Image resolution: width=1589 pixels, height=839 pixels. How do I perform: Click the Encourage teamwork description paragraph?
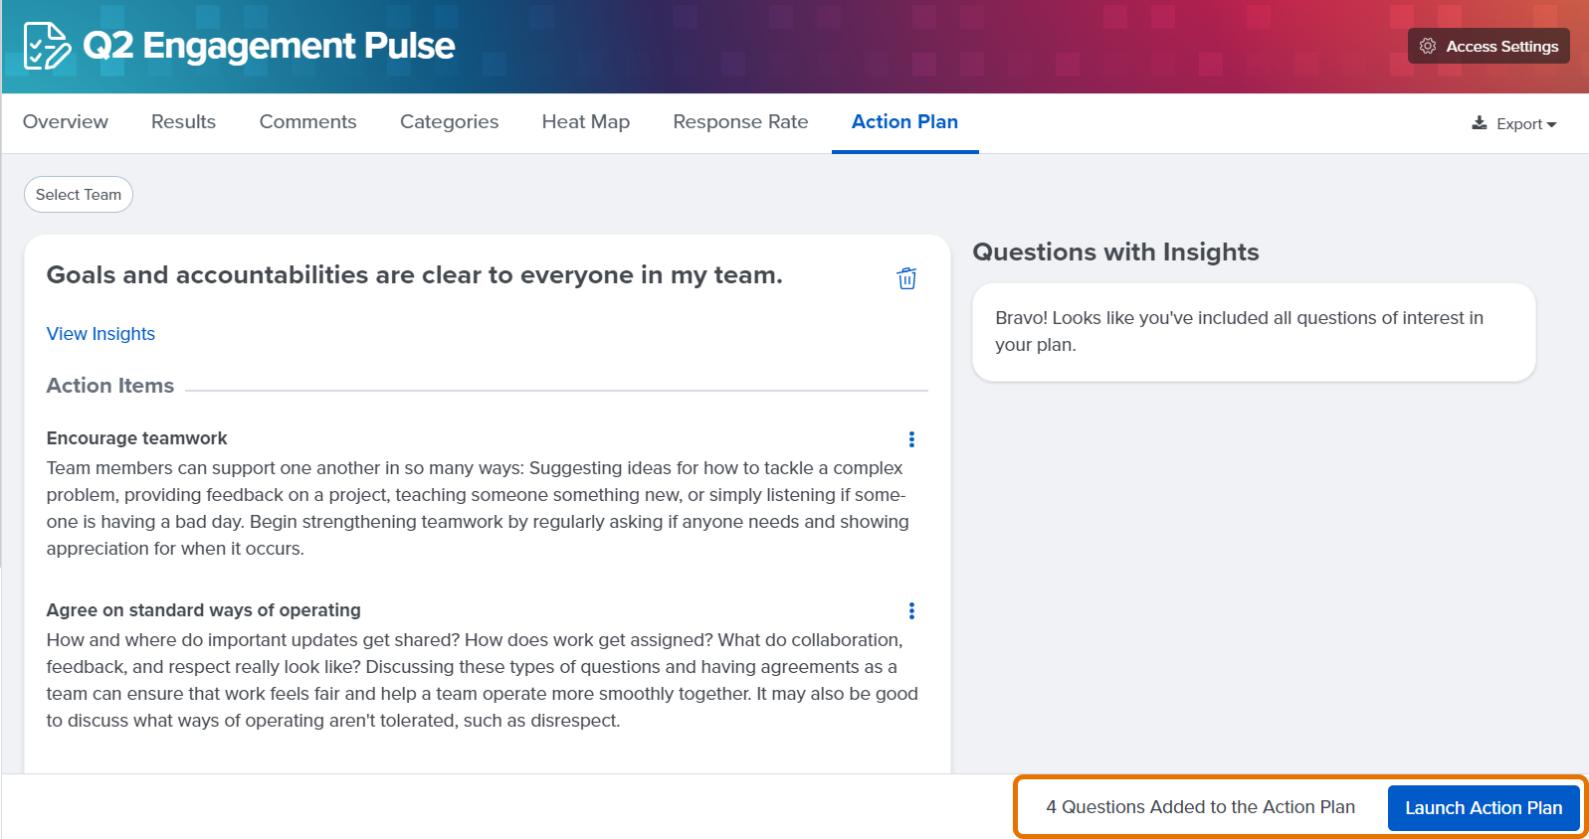(478, 508)
